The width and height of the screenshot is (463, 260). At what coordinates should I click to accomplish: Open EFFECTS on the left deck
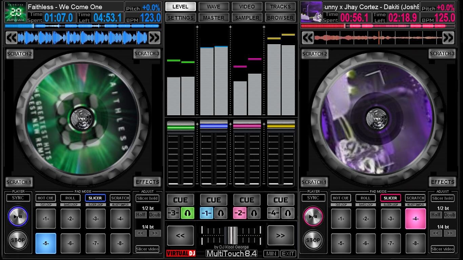pos(147,182)
